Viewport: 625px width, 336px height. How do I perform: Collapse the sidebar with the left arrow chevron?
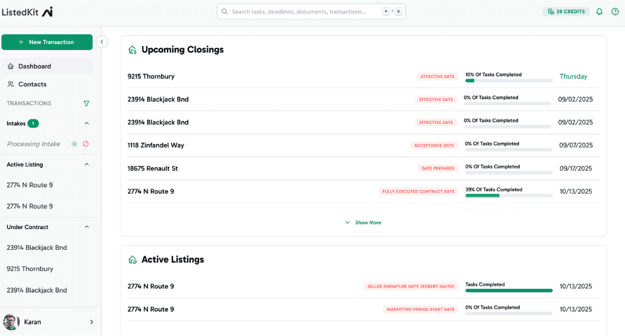(102, 41)
